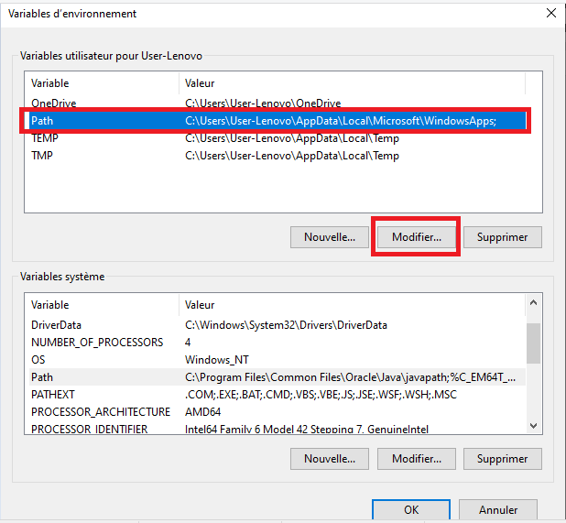This screenshot has height=523, width=566.
Task: Click the C:\Users\User-Lenovo\OneDrive value
Action: (263, 104)
